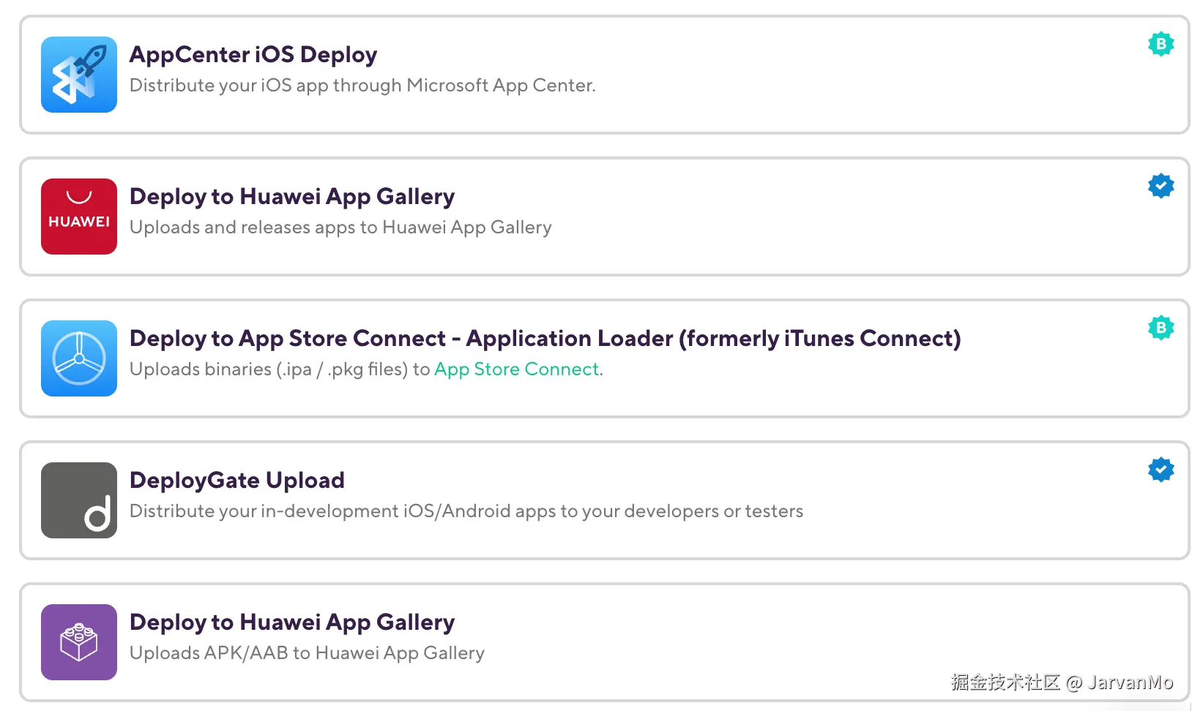Click the blue verified badge on Huawei card
This screenshot has height=711, width=1192.
coord(1161,186)
